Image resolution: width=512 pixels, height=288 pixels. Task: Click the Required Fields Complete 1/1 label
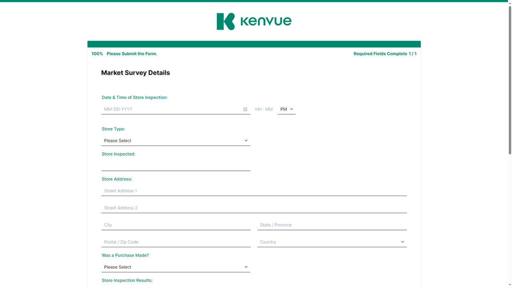pos(385,53)
